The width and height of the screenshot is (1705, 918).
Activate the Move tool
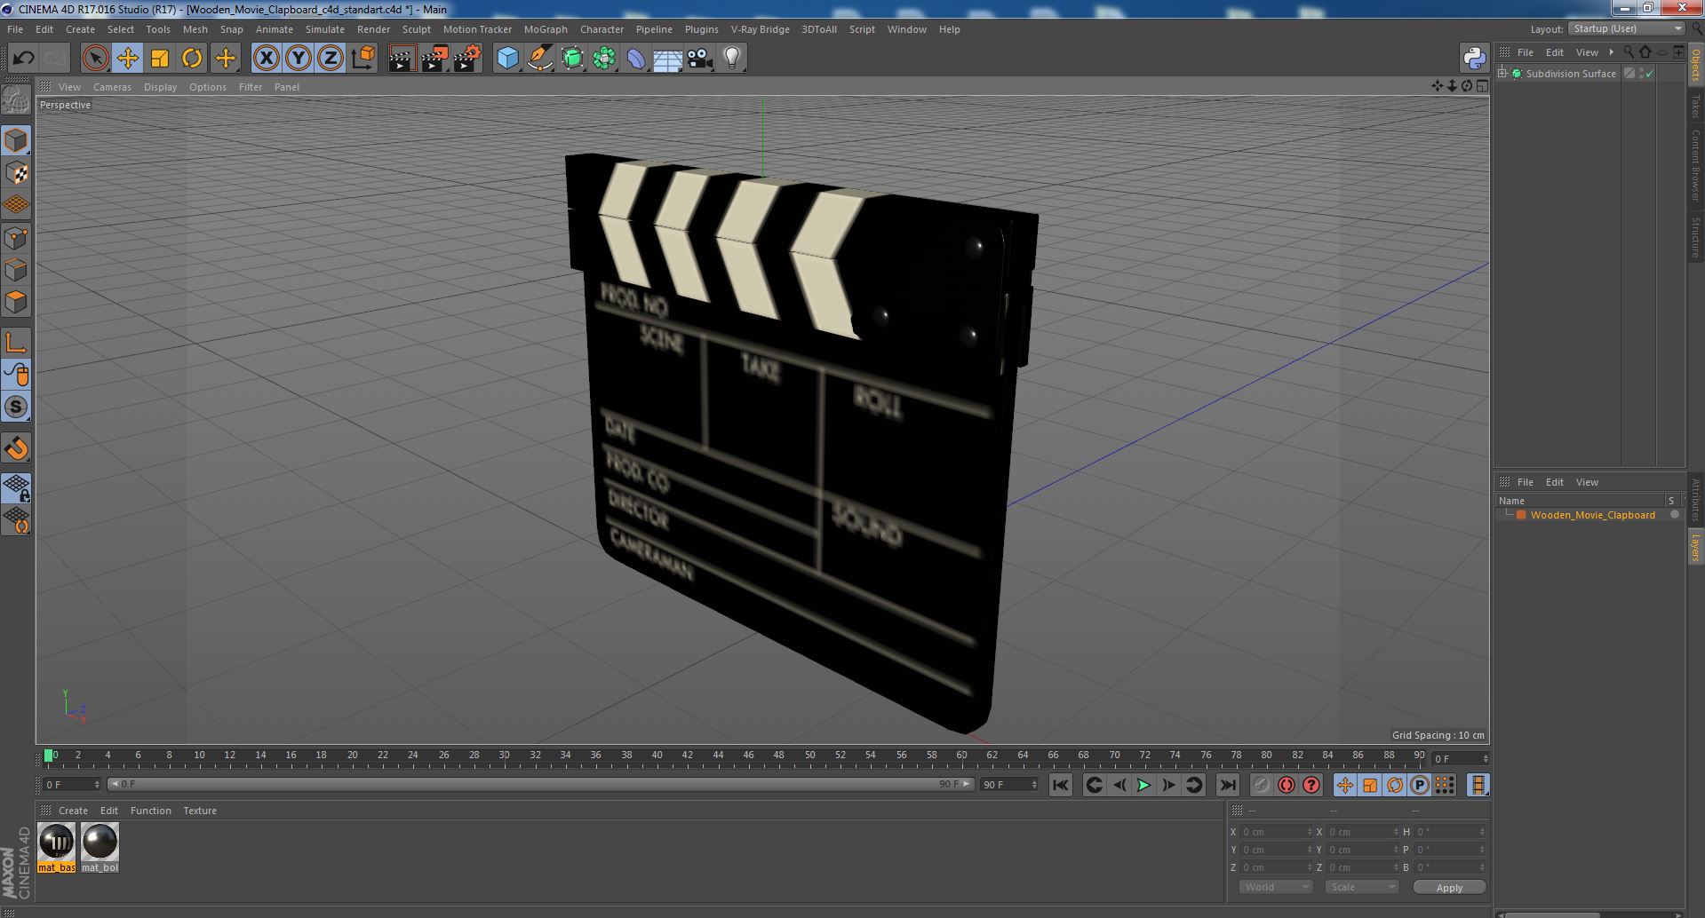[127, 59]
